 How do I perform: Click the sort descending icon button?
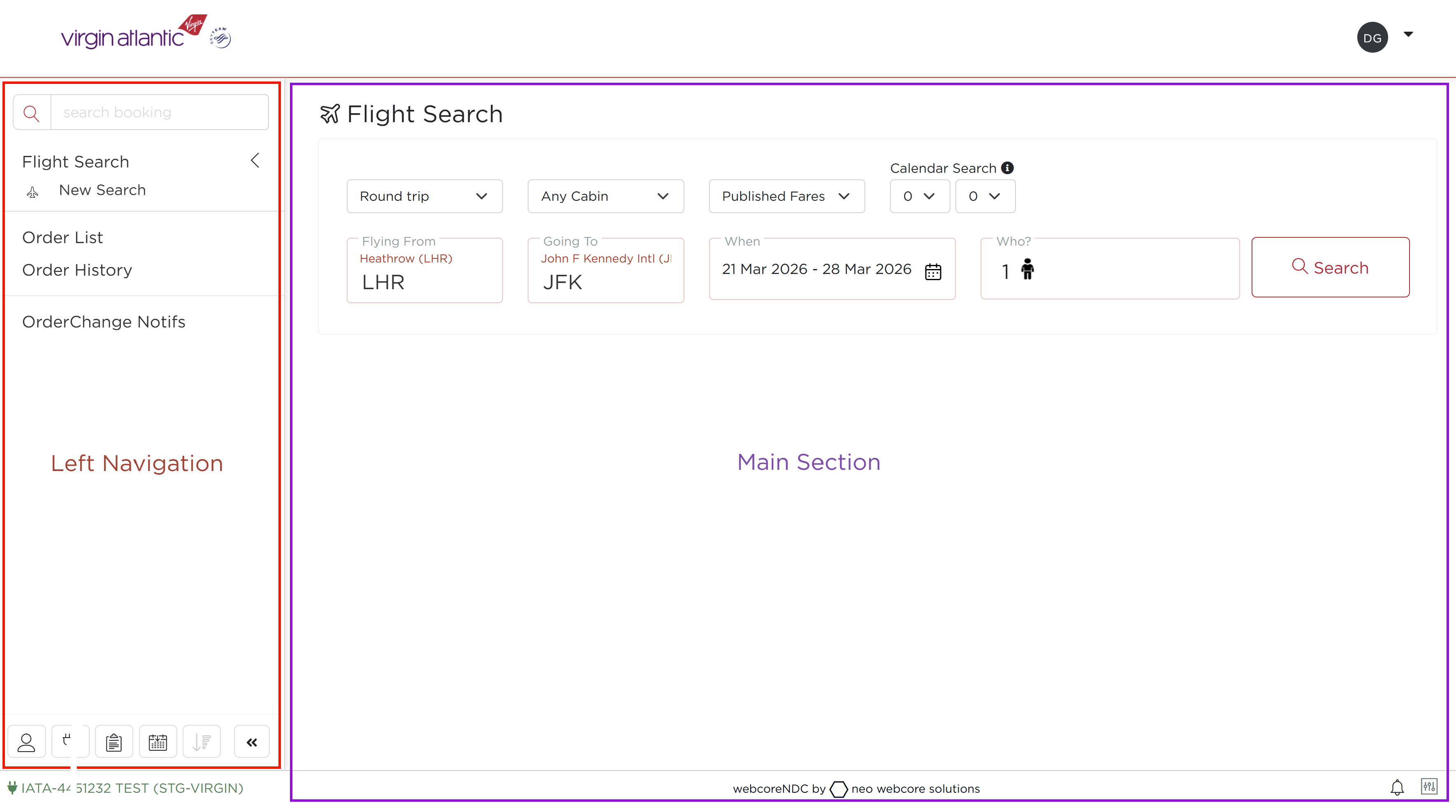(202, 741)
